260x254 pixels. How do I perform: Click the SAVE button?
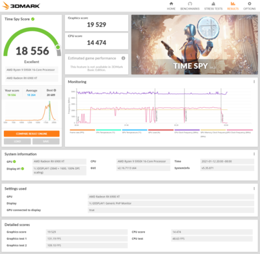(x=46, y=142)
